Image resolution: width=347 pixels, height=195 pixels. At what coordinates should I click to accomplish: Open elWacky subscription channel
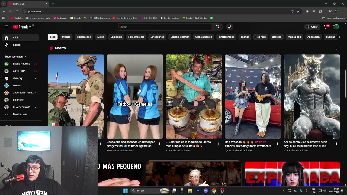(21, 78)
